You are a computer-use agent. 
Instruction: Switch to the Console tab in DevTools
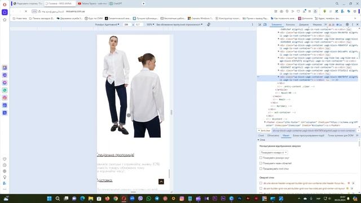[290, 24]
